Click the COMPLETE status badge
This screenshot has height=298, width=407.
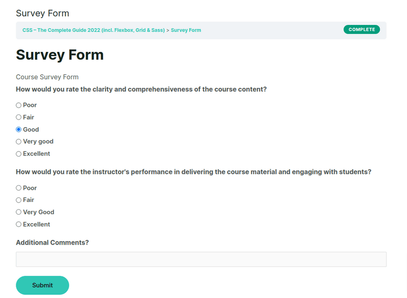pos(362,29)
